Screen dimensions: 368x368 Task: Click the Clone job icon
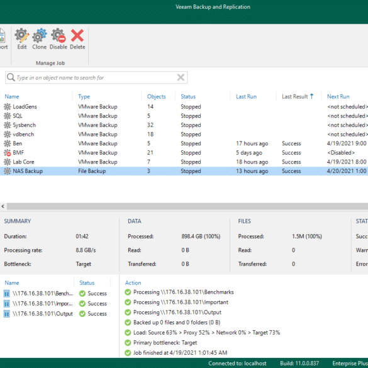pyautogui.click(x=40, y=35)
